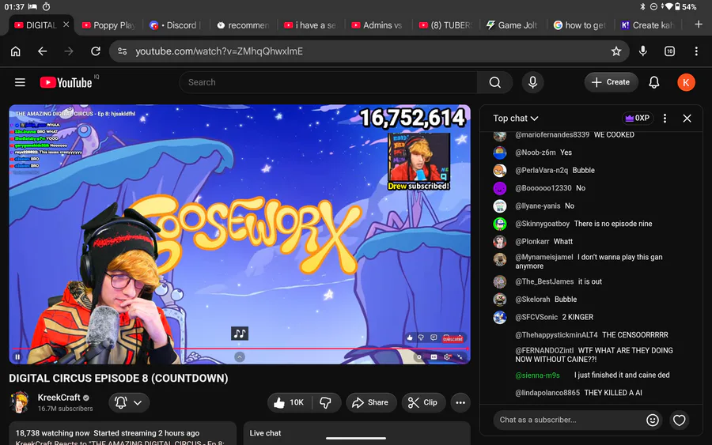
Task: Send a heart reaction in chat
Action: pos(679,420)
